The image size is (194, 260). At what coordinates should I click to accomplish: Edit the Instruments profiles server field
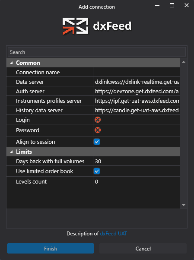pos(137,101)
